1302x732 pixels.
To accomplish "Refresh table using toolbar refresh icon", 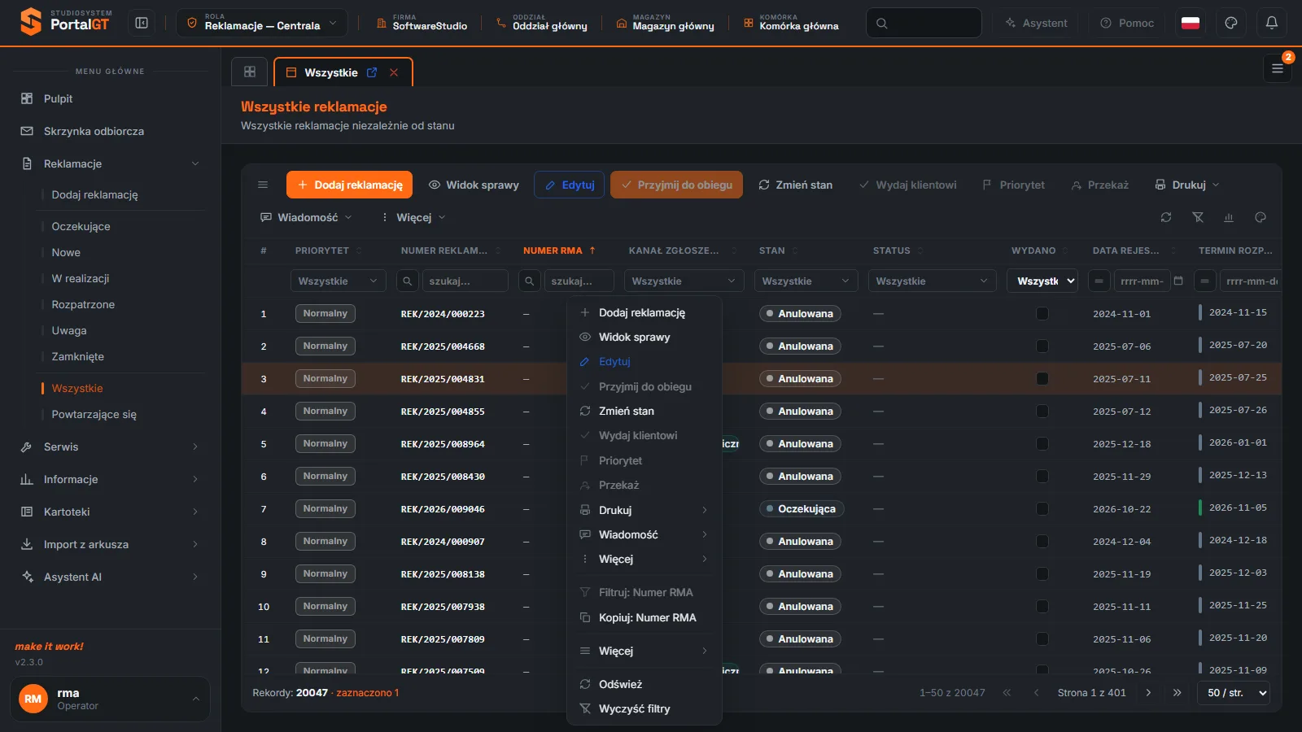I will click(x=1166, y=217).
